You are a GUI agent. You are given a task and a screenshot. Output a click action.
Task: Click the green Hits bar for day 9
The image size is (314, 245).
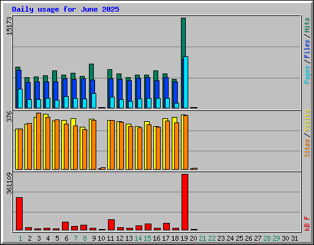pyautogui.click(x=91, y=72)
